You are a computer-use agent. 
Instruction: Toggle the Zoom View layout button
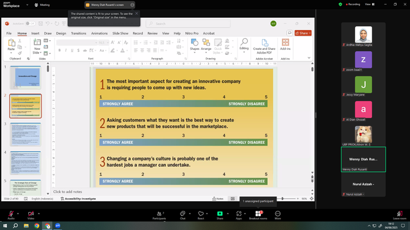coord(370,4)
